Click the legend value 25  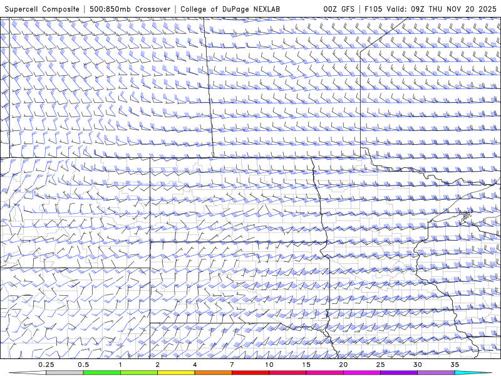381,365
